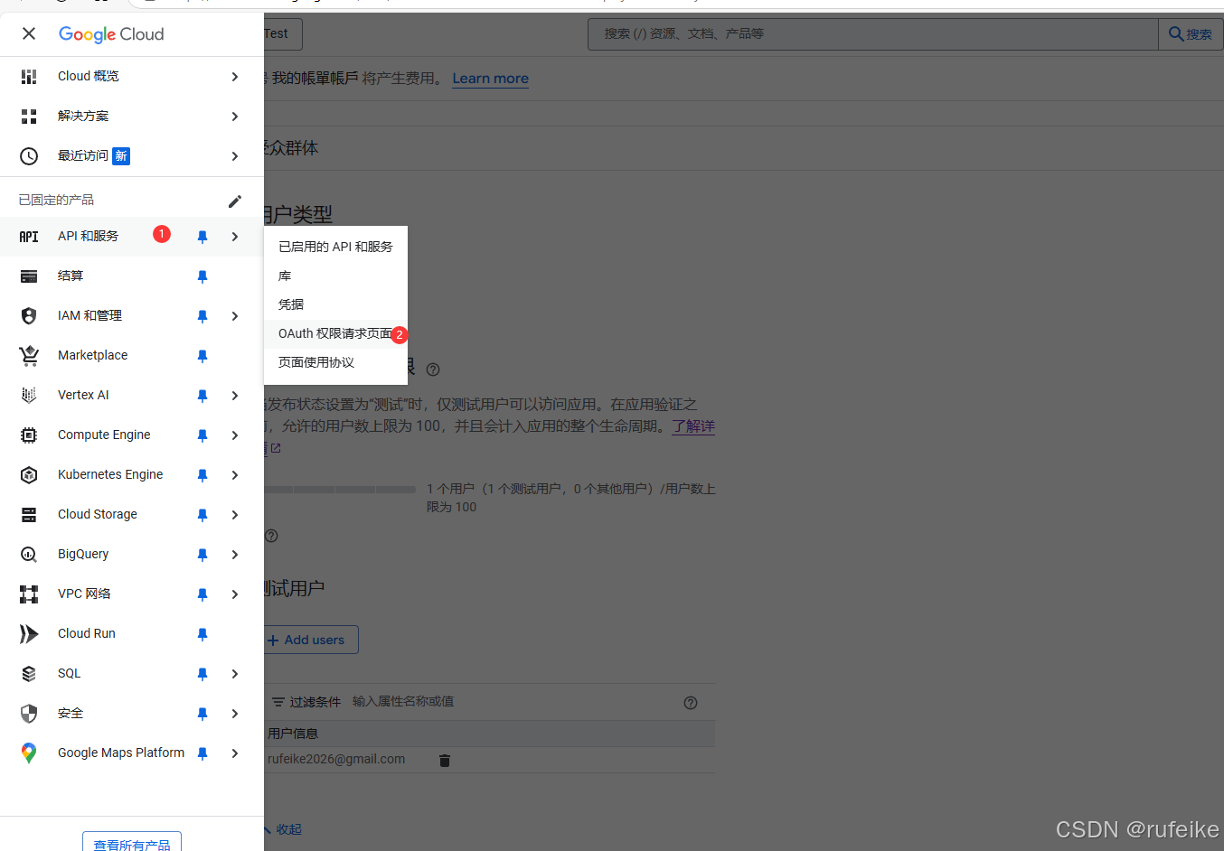The width and height of the screenshot is (1224, 851).
Task: Open the Google Cloud logo home
Action: click(111, 34)
